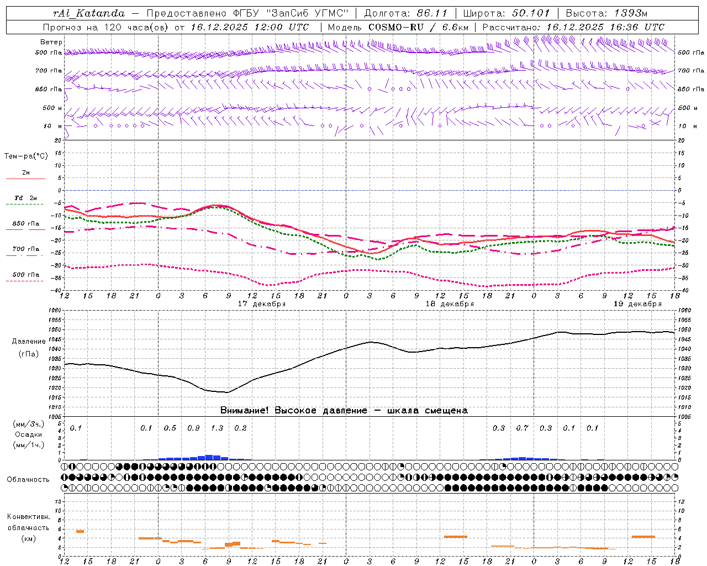Screen dimensions: 707x566
Task: Click the warning "Внимание! Высокое давление — шкала смещена"
Action: click(x=344, y=411)
